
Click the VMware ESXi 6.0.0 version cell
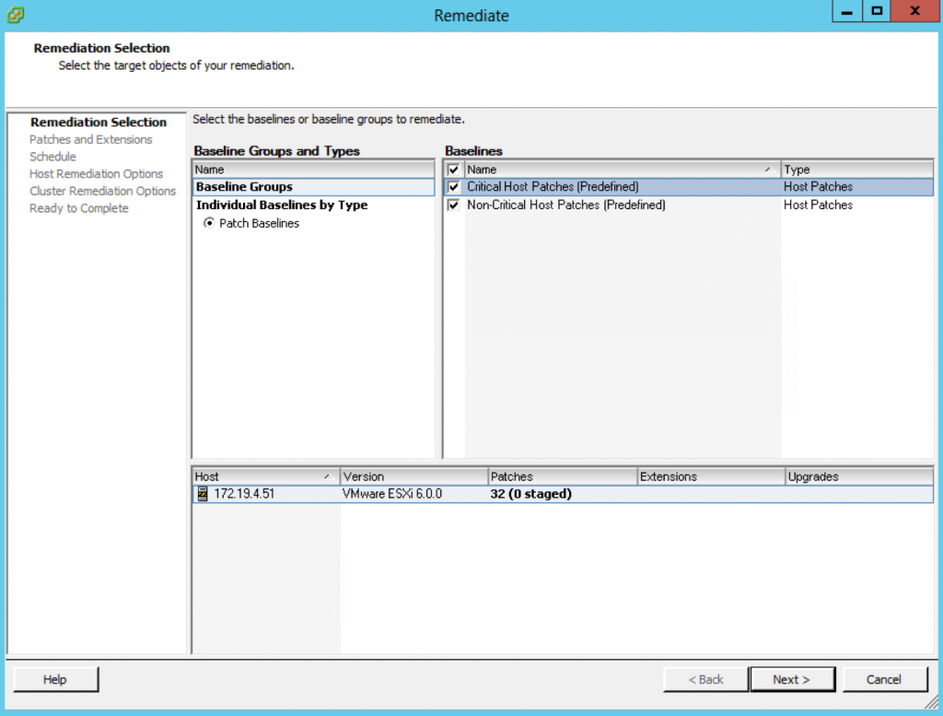[x=392, y=494]
